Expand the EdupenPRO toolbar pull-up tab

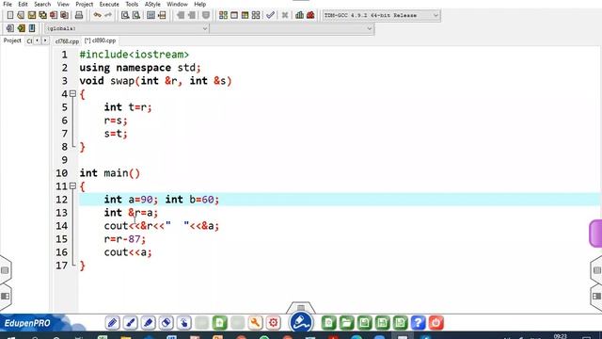(x=301, y=308)
